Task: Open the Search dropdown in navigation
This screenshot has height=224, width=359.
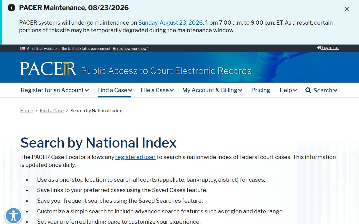Action: 325,90
